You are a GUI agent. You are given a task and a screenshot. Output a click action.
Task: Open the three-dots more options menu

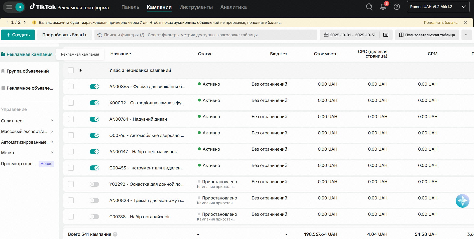(466, 35)
